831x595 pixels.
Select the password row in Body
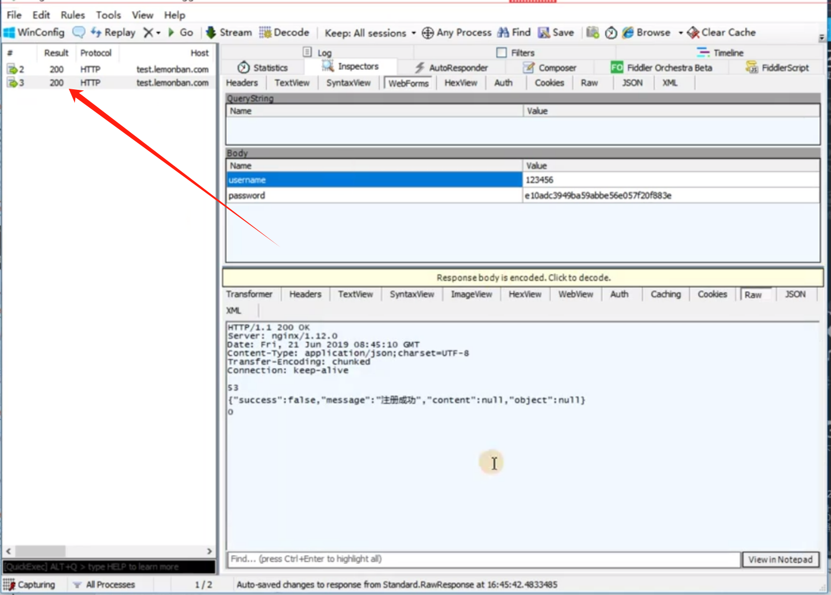(523, 195)
